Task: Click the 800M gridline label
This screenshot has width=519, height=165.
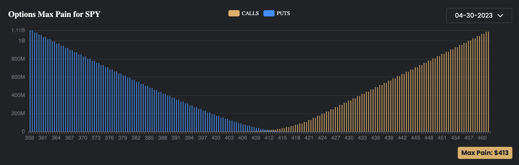Action: (18, 59)
